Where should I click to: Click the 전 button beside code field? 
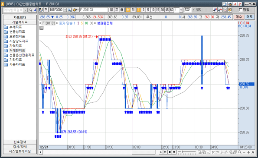[46, 10]
